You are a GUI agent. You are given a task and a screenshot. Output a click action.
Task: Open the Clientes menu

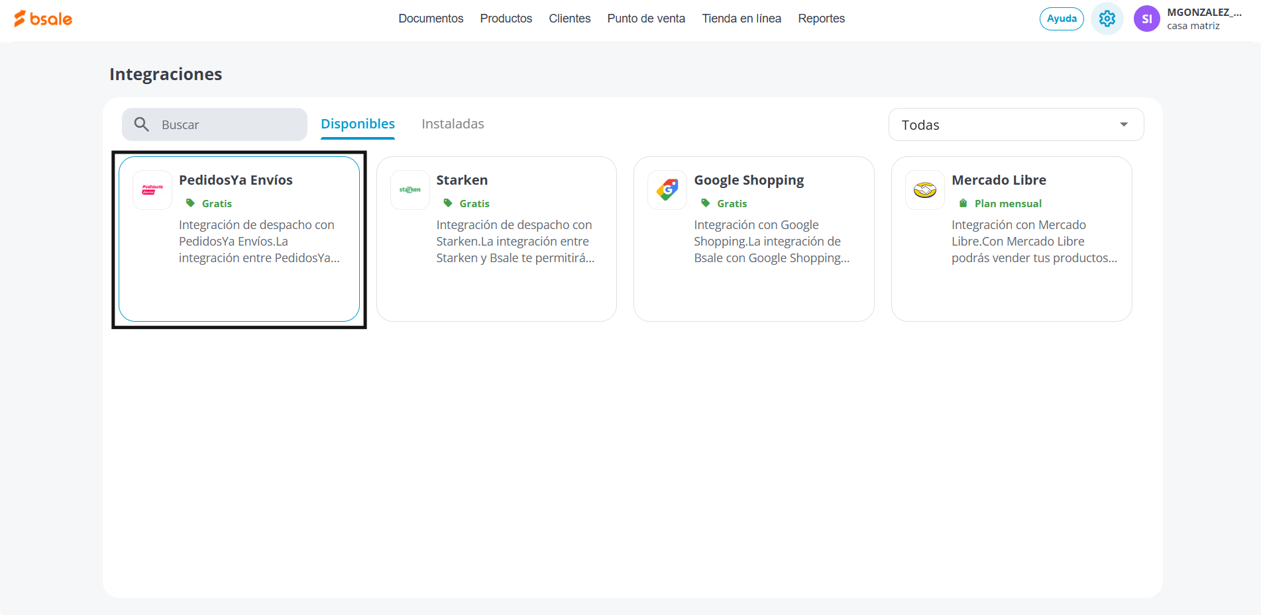pos(570,19)
